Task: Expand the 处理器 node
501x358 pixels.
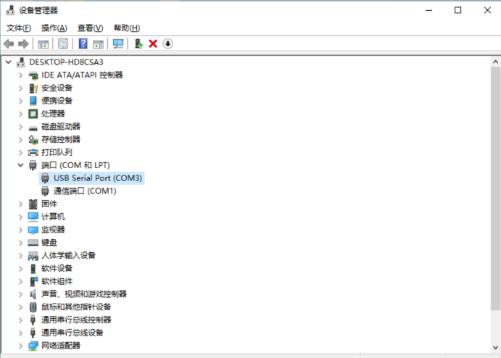Action: (21, 114)
